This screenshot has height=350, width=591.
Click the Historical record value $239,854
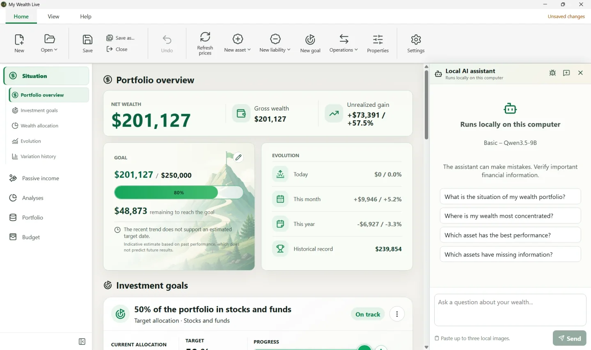tap(388, 249)
